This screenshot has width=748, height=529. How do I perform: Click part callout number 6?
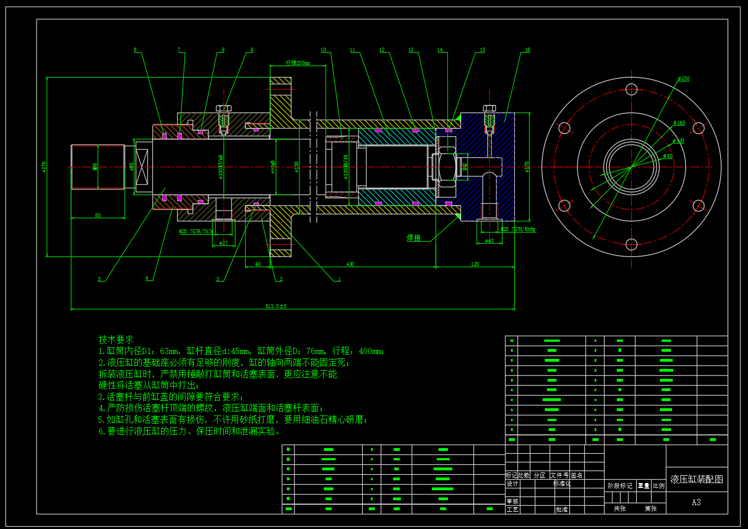[135, 50]
